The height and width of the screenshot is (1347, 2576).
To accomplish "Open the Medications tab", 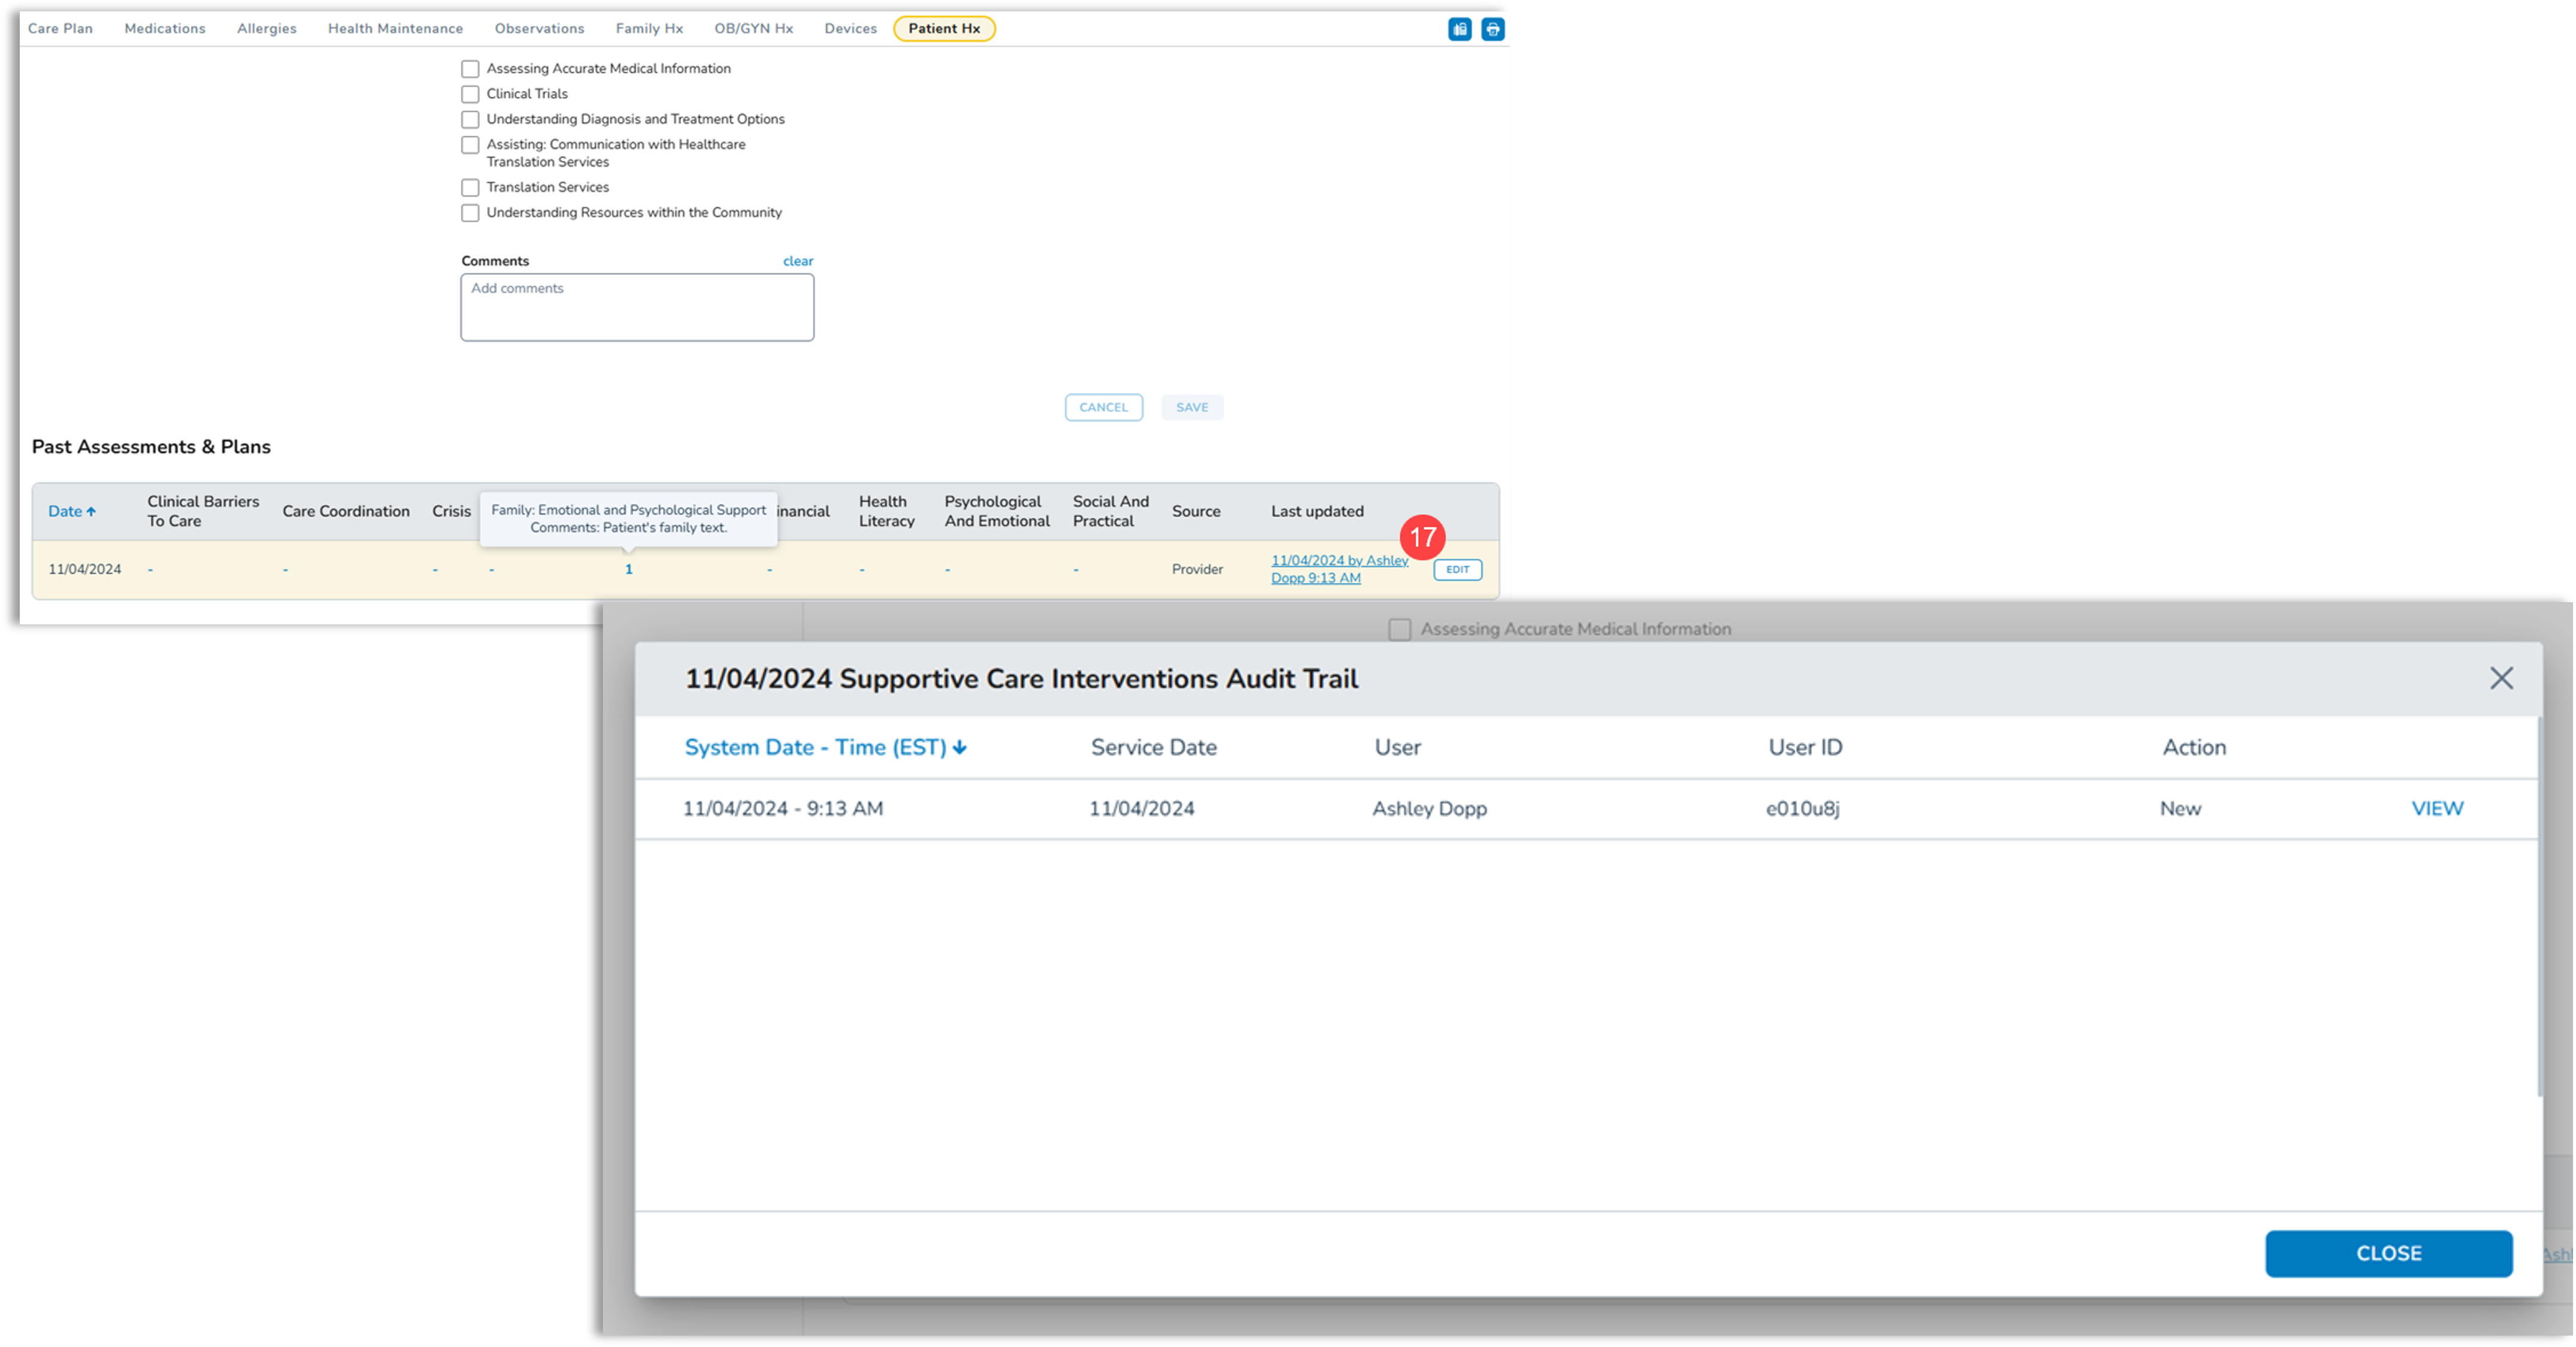I will [x=165, y=29].
